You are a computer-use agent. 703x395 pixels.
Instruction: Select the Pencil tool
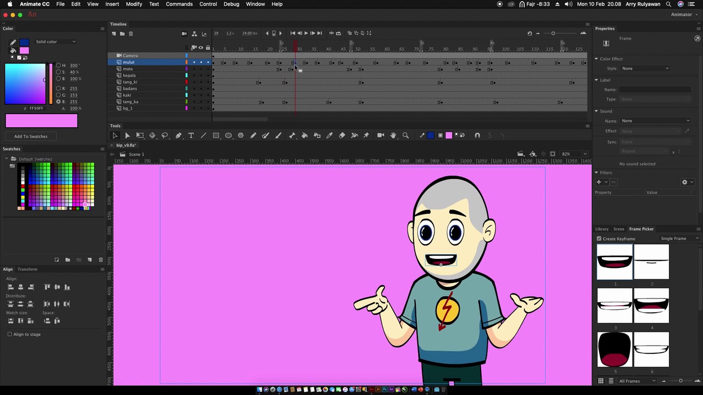(253, 136)
